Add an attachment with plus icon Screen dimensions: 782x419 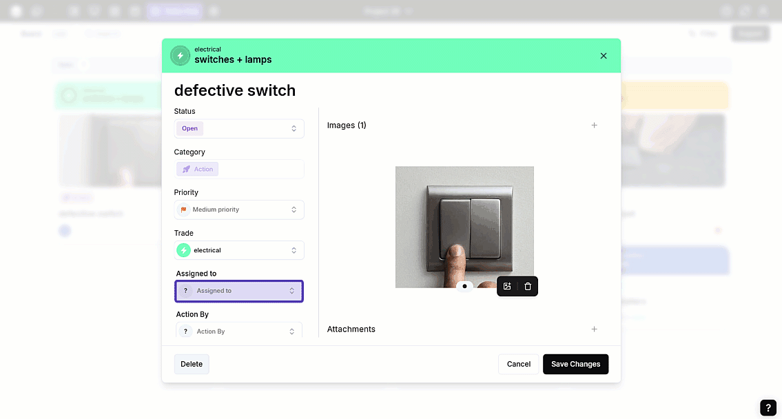pos(594,329)
